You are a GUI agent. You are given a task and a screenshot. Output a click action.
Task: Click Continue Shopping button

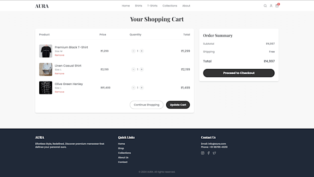146,105
